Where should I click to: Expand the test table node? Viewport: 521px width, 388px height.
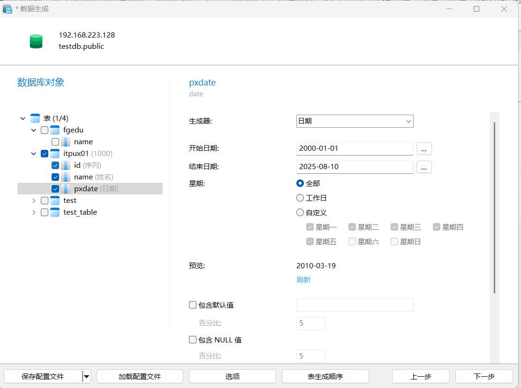(x=34, y=201)
